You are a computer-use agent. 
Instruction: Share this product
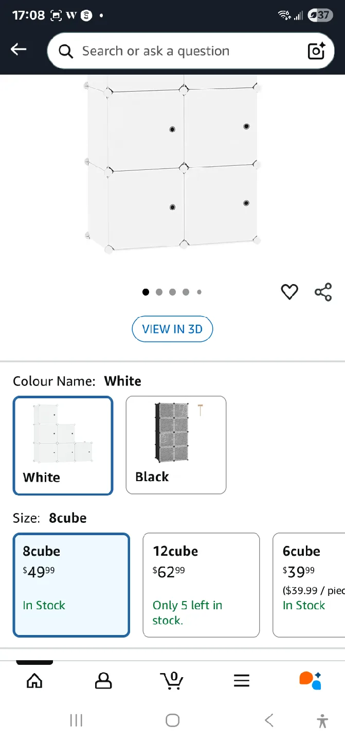pos(323,292)
